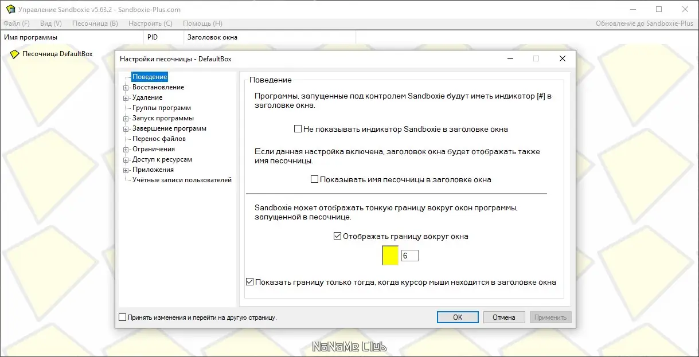Select Учётные записи пользователей tree item
Viewport: 699px width, 357px height.
coord(182,180)
